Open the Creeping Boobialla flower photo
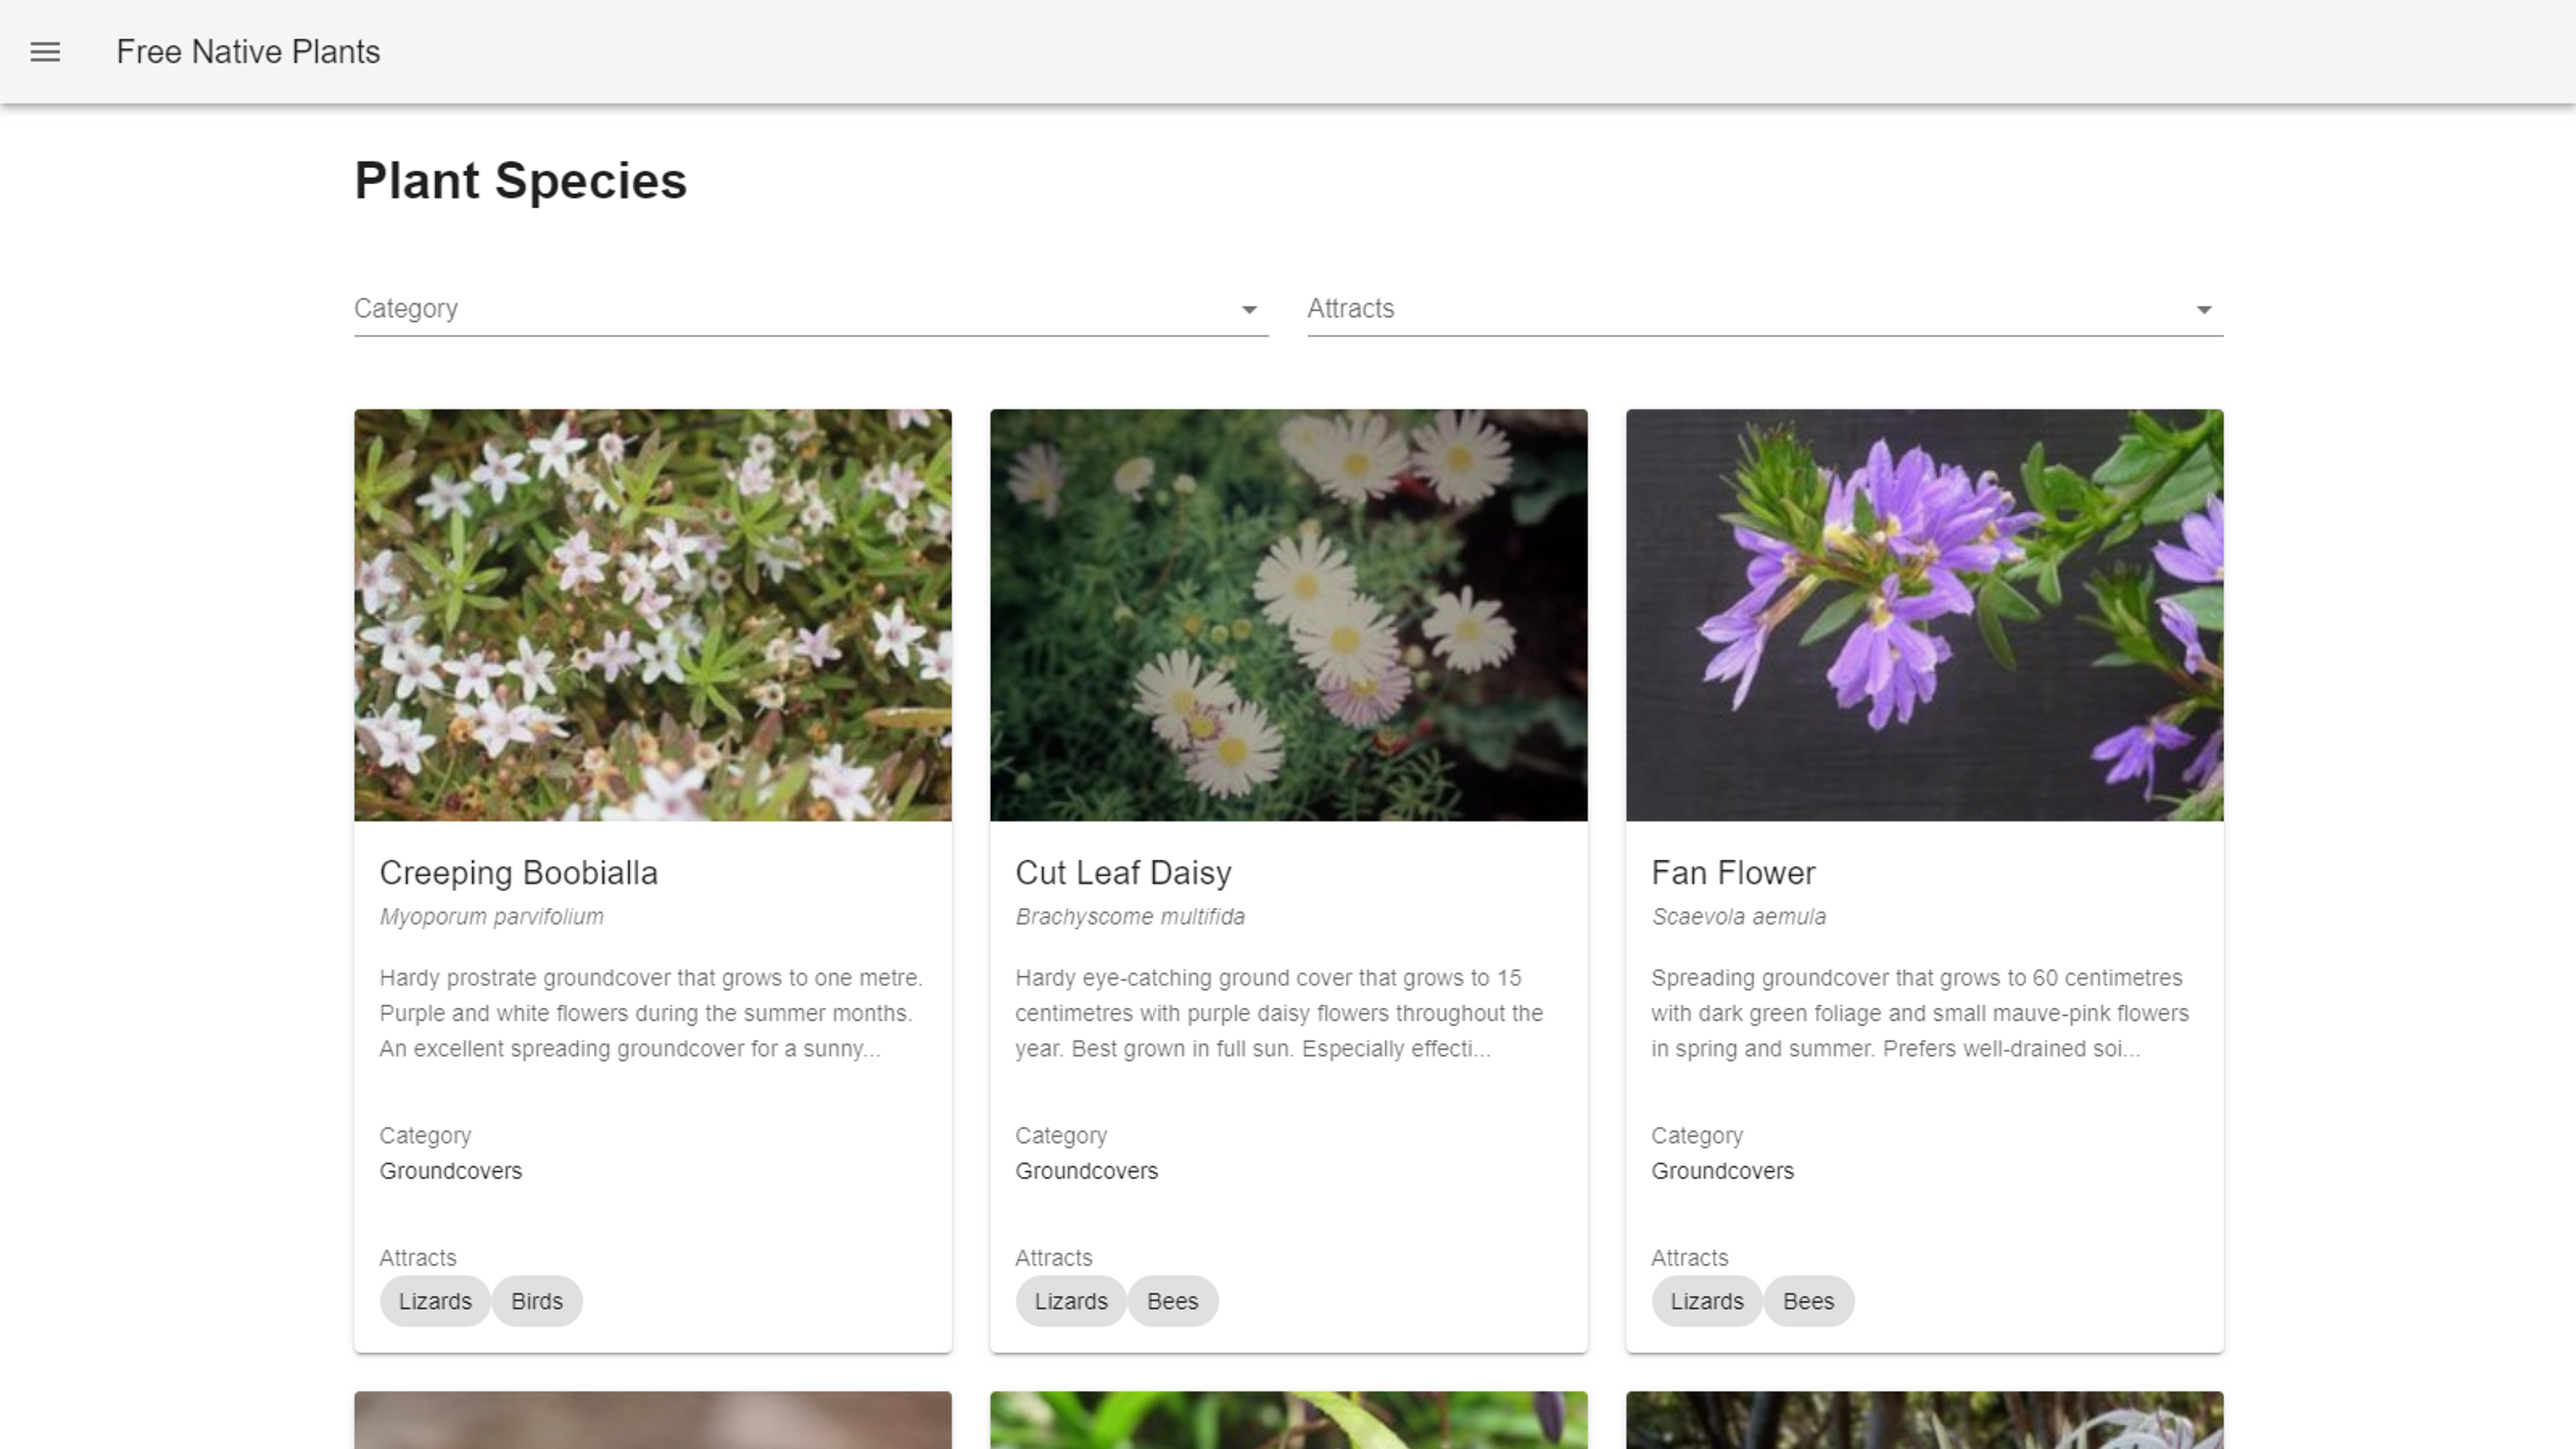The image size is (2576, 1449). [x=652, y=614]
